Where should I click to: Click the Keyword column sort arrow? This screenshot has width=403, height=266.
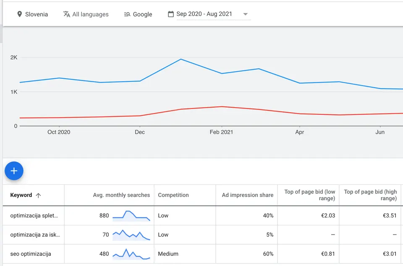[x=38, y=196]
